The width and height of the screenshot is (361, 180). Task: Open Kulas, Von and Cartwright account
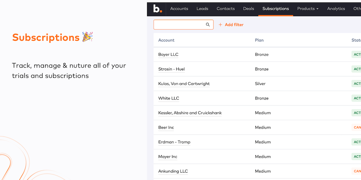coord(184,84)
